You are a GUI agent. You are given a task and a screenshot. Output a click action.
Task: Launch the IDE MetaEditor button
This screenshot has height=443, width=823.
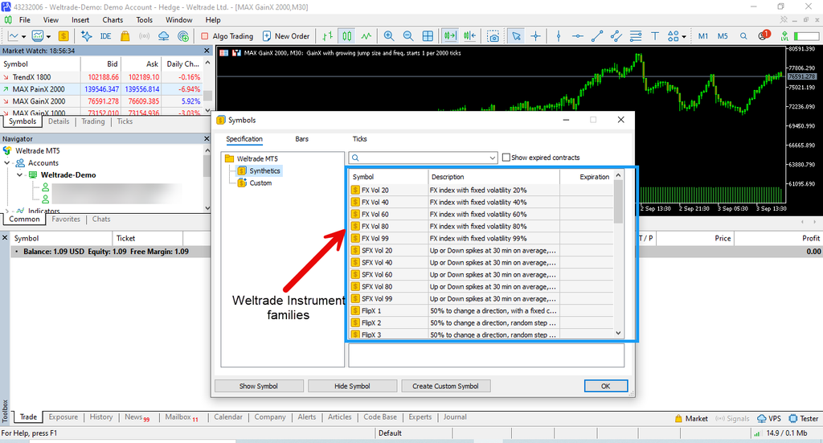click(x=105, y=36)
